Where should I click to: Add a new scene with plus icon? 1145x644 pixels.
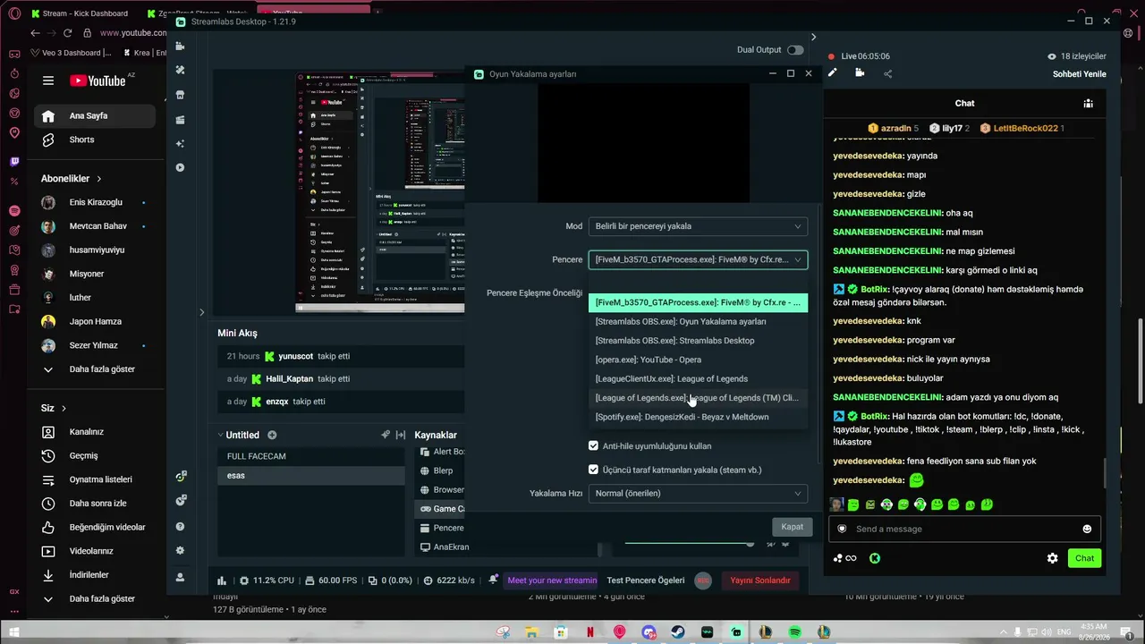tap(272, 436)
